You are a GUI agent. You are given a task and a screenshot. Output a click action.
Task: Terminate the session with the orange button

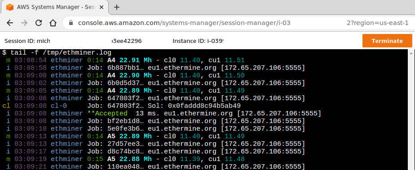pos(387,41)
